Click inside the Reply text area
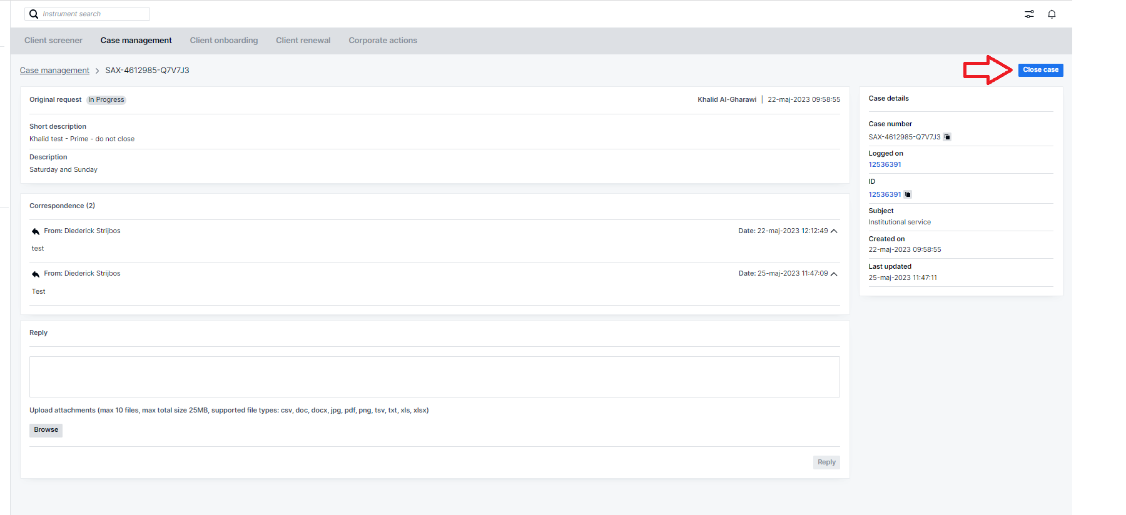 [434, 377]
